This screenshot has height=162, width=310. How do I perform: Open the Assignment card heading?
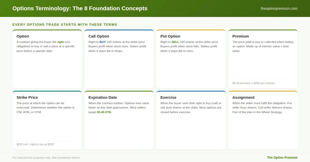pos(243,97)
